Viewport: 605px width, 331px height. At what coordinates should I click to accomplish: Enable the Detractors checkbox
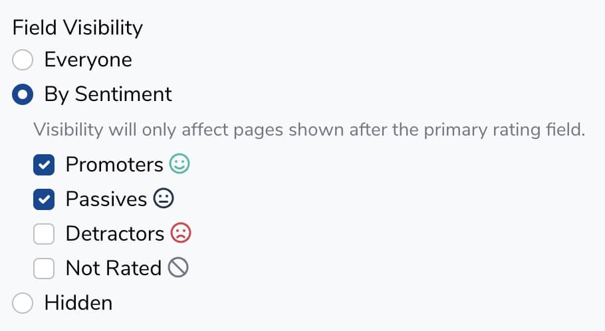point(44,234)
